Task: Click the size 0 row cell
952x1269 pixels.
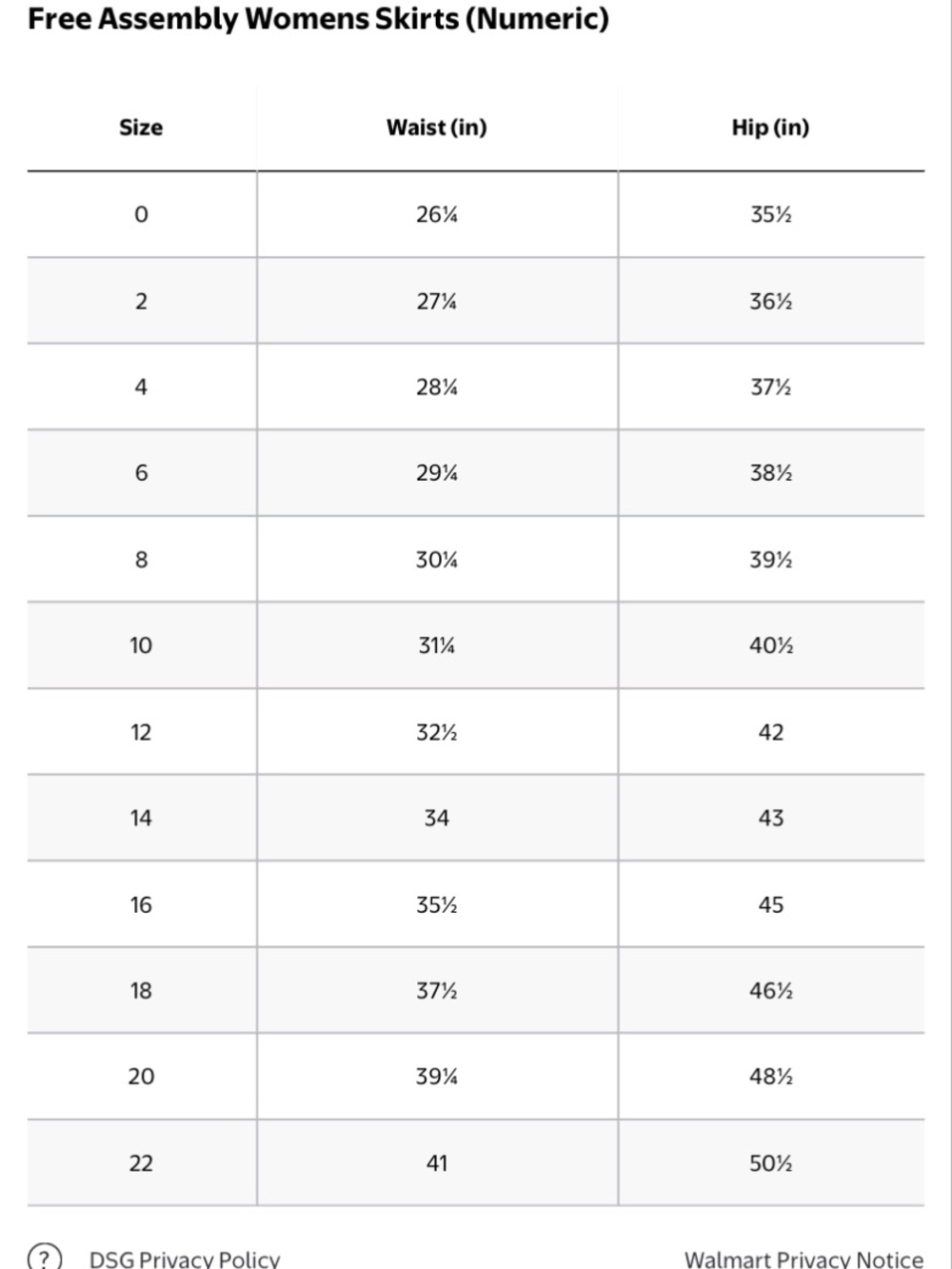Action: tap(141, 214)
